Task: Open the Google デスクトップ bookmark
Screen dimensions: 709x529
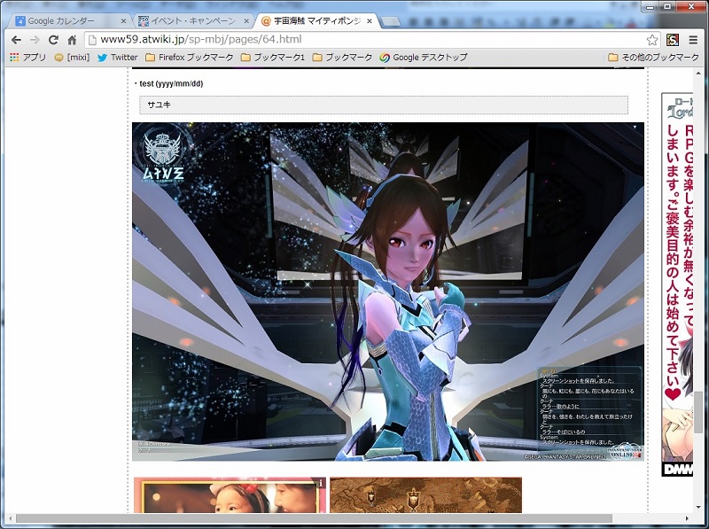Action: click(424, 58)
